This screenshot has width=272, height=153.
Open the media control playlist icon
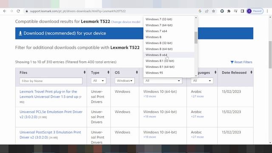point(235,11)
